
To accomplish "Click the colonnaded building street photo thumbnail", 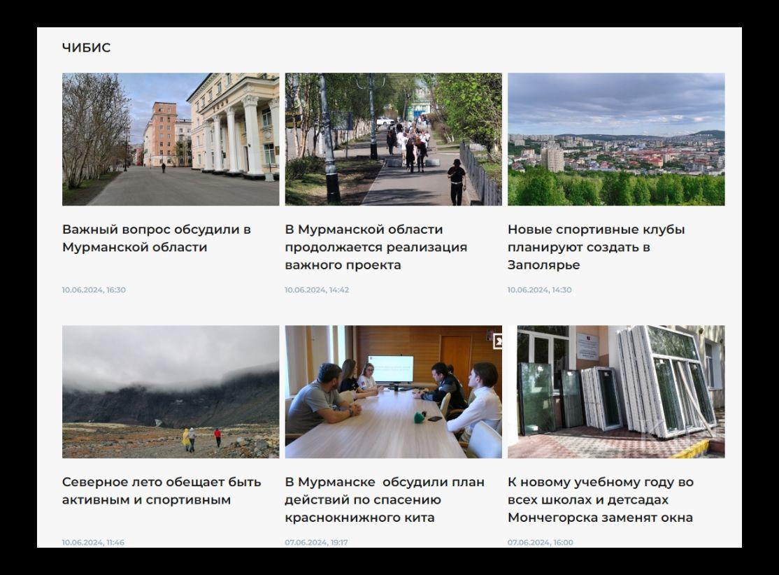I will (171, 139).
